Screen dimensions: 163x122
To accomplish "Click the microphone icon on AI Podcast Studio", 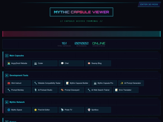I will pos(36,90).
